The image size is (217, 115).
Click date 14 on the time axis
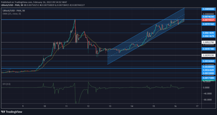(132, 106)
